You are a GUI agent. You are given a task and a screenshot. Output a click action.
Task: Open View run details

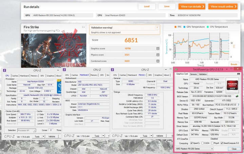(x=192, y=6)
